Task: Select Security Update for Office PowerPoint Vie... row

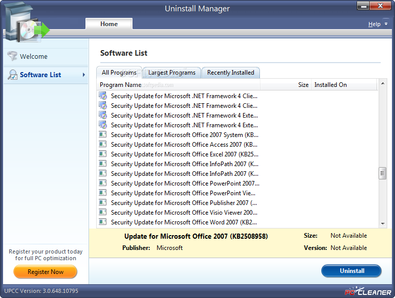Action: click(238, 193)
